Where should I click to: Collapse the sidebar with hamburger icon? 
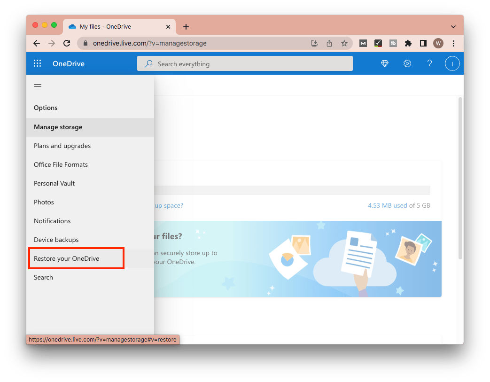pos(38,87)
